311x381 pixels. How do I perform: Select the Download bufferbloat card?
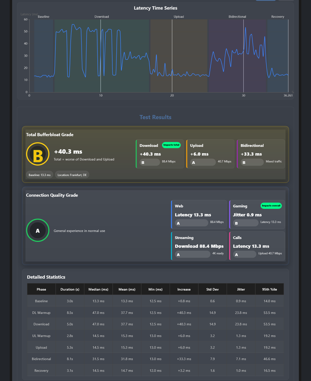click(160, 154)
